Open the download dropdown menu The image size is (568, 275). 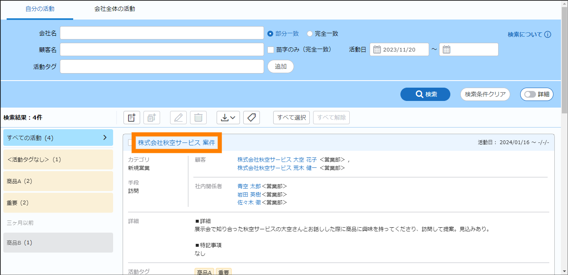(228, 118)
